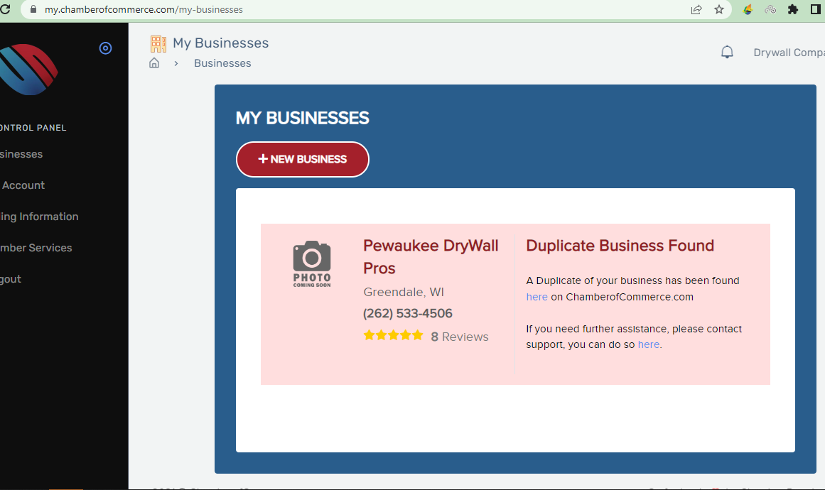Open the Pewaukee DryWall Pros listing
Image resolution: width=825 pixels, height=490 pixels.
(x=431, y=256)
